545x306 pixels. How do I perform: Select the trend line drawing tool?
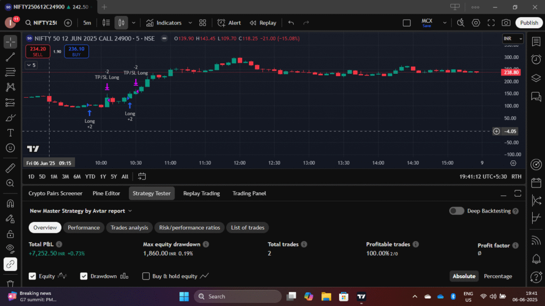[x=11, y=57]
